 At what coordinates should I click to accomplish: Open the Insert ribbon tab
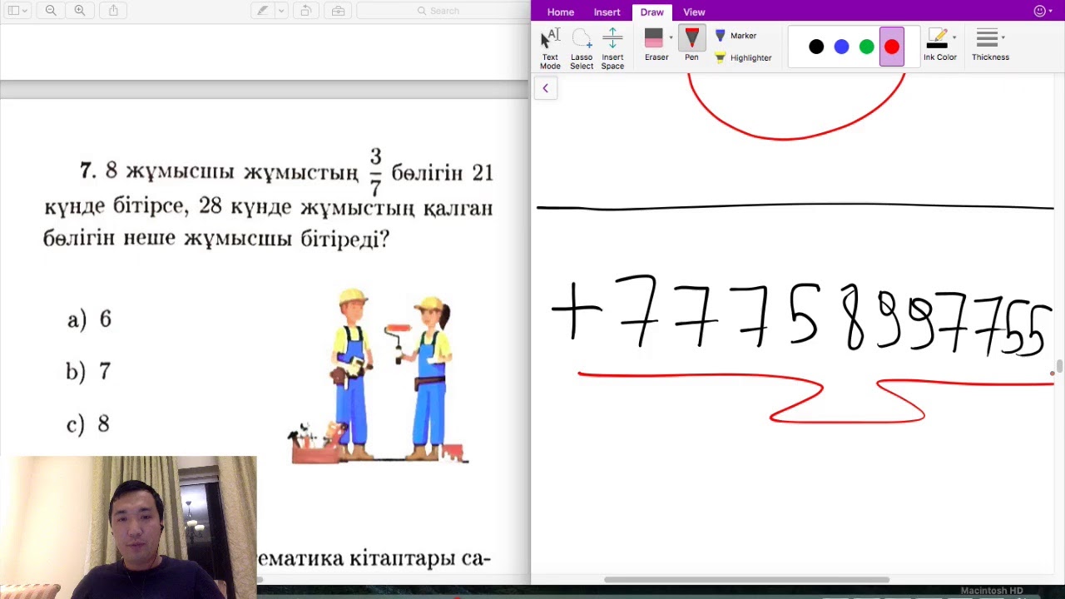tap(607, 12)
